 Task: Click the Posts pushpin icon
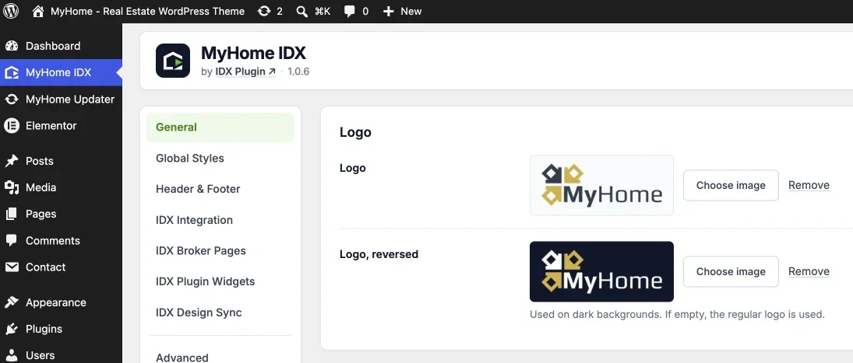tap(12, 161)
